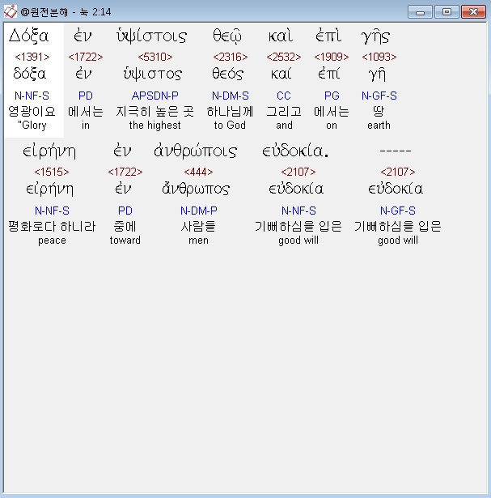This screenshot has width=491, height=498.
Task: Click the lemma δόξα
Action: tap(29, 74)
